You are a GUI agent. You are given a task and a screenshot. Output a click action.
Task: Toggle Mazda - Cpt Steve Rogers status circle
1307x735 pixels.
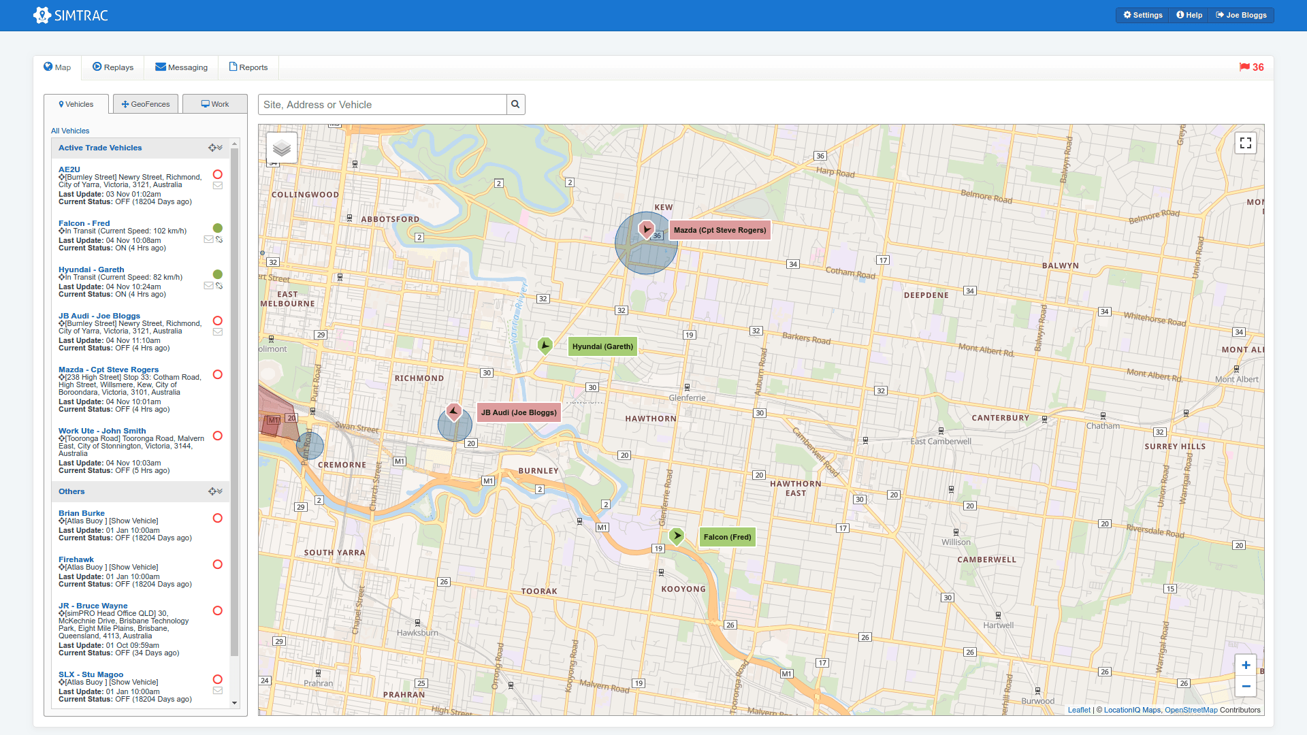click(x=218, y=374)
